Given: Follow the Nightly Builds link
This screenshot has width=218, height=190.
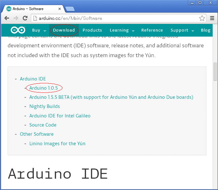Looking at the screenshot, I should click(x=44, y=106).
